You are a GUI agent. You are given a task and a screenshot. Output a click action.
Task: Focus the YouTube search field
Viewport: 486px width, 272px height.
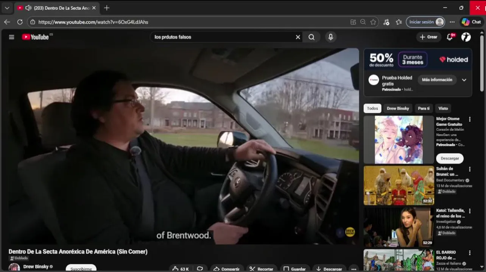point(223,37)
